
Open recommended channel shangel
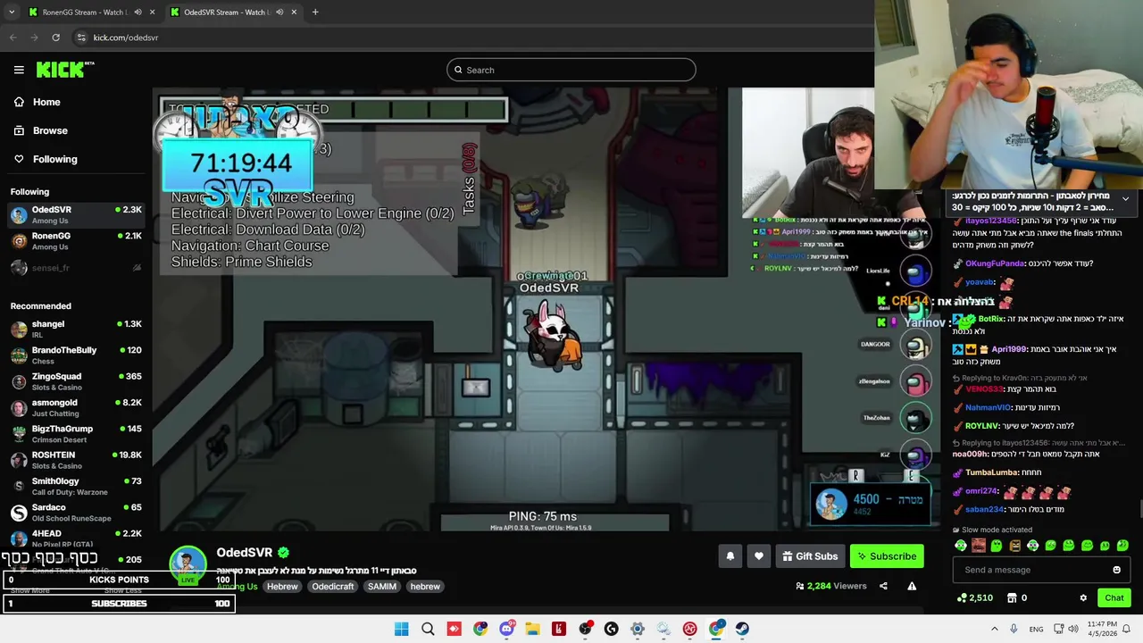(x=75, y=329)
